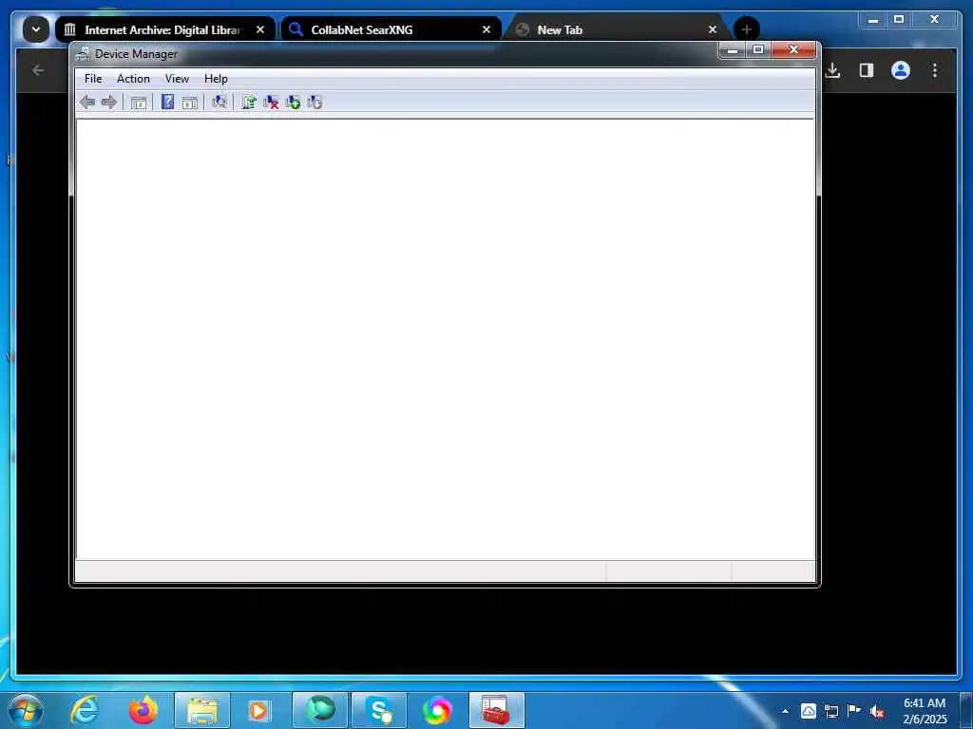Open the Action menu in Device Manager
Image resolution: width=973 pixels, height=729 pixels.
(133, 79)
